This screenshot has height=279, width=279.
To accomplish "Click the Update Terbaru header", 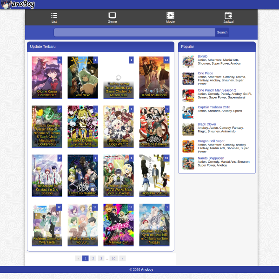I will click(100, 46).
